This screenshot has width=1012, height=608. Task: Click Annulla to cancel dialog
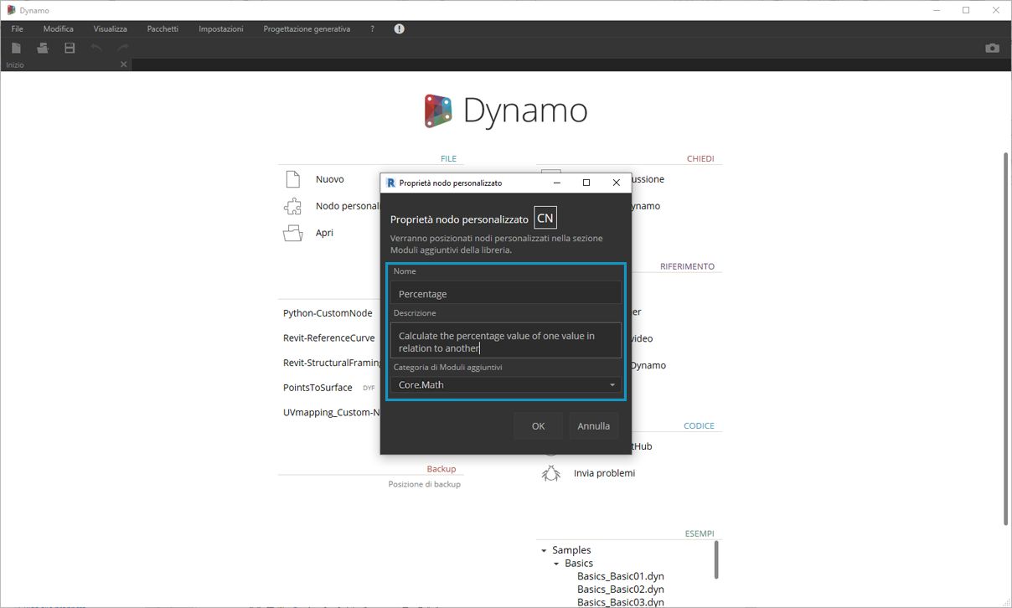(594, 425)
